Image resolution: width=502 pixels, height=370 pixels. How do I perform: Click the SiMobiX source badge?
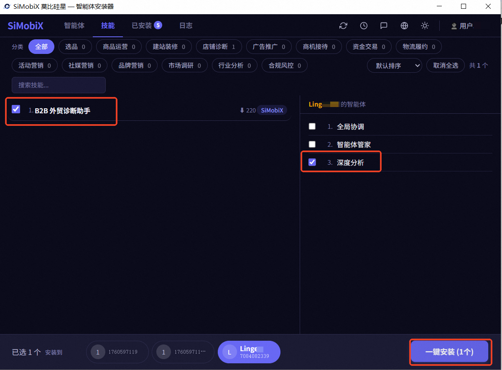(x=272, y=110)
